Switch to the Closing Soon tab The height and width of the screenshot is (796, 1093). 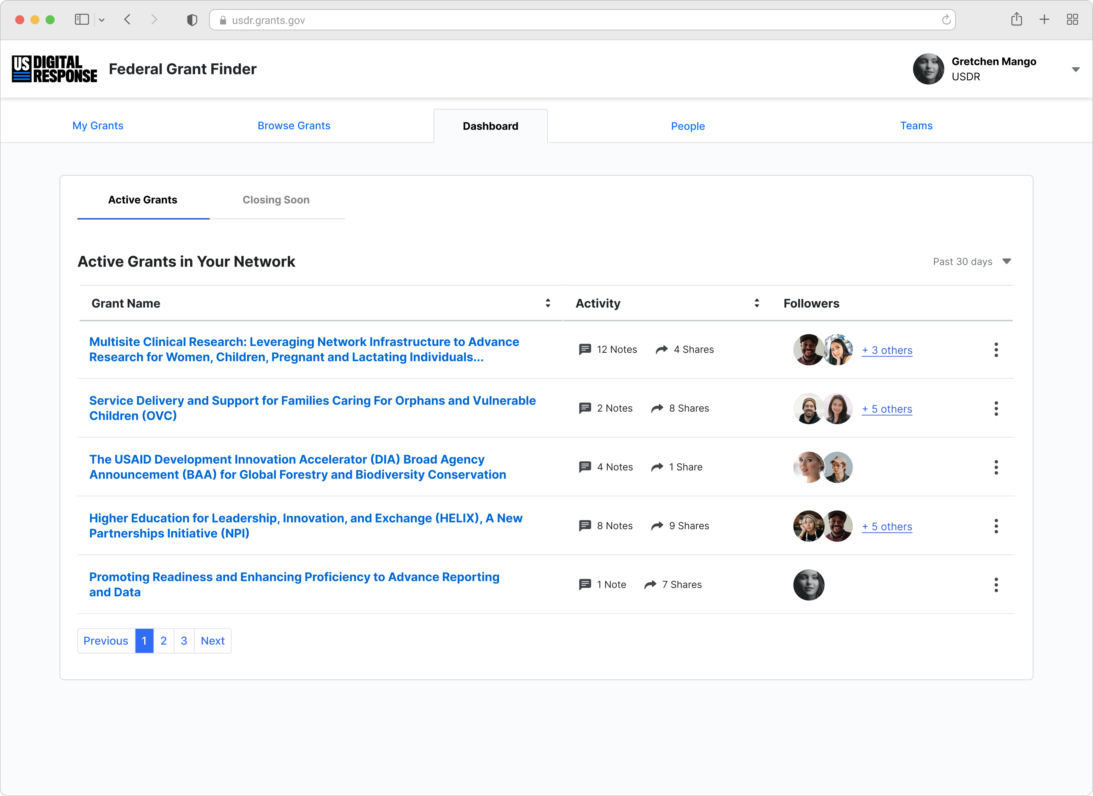pos(276,200)
